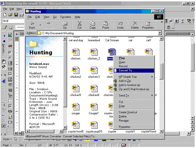The height and width of the screenshot is (148, 196).
Task: Click the WordArt A icon in Word sidebar
Action: (x=3, y=81)
